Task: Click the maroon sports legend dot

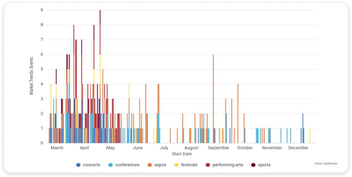Action: pyautogui.click(x=254, y=165)
